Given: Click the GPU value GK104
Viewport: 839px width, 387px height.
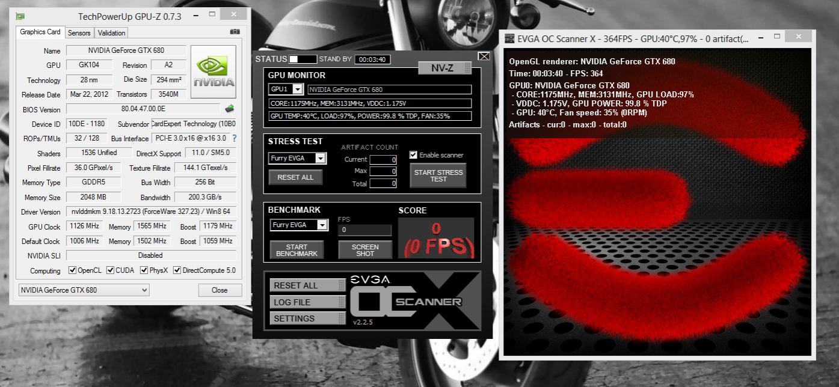Looking at the screenshot, I should pyautogui.click(x=88, y=65).
